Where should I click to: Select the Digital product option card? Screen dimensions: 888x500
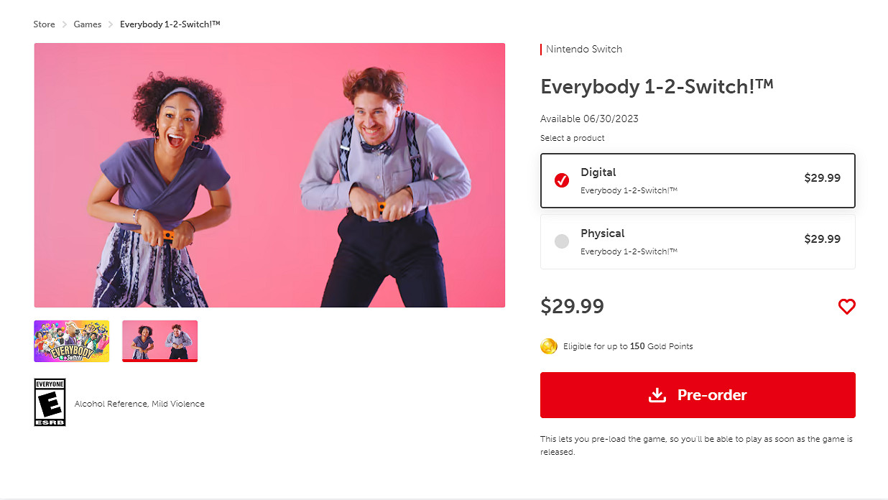click(698, 180)
